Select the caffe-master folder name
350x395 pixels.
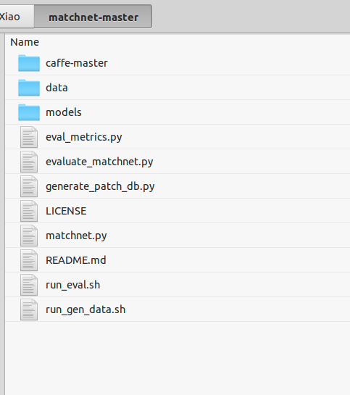coord(77,63)
